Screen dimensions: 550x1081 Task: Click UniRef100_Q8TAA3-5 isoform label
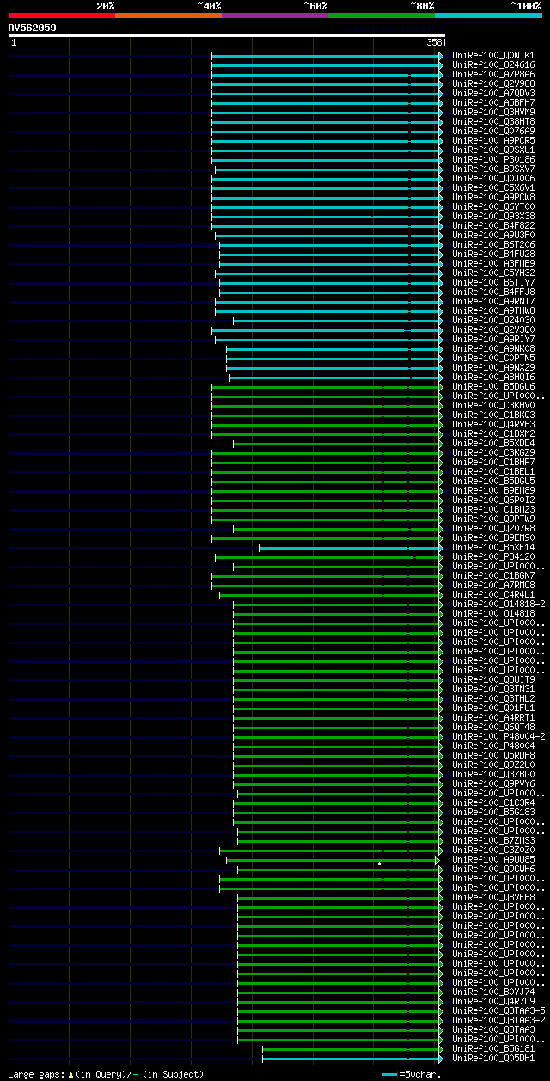[498, 1010]
